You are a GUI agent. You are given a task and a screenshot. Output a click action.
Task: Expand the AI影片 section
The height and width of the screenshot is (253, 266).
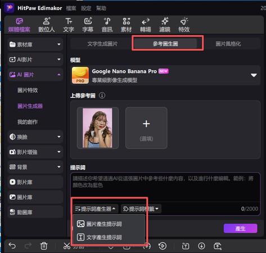pos(35,60)
